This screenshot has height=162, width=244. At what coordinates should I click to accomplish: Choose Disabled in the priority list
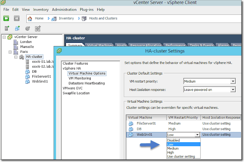click(183, 140)
